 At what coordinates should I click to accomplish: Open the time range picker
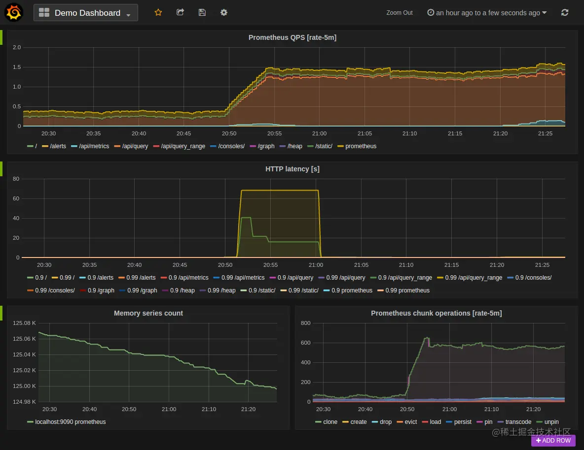tap(487, 13)
